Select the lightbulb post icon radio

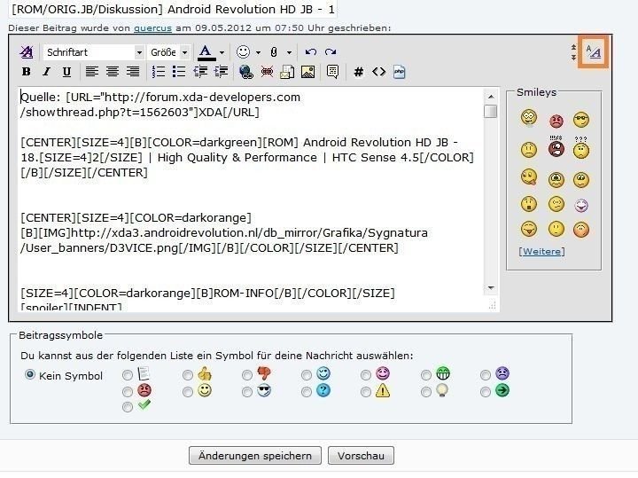point(426,392)
